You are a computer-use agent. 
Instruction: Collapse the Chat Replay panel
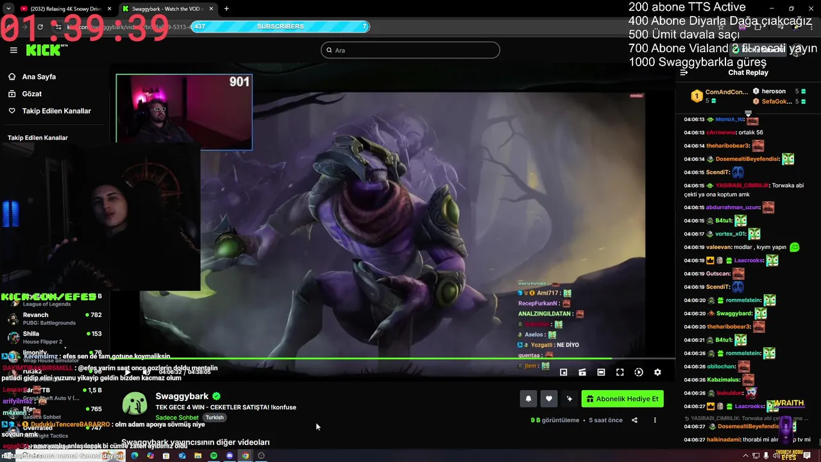click(684, 73)
